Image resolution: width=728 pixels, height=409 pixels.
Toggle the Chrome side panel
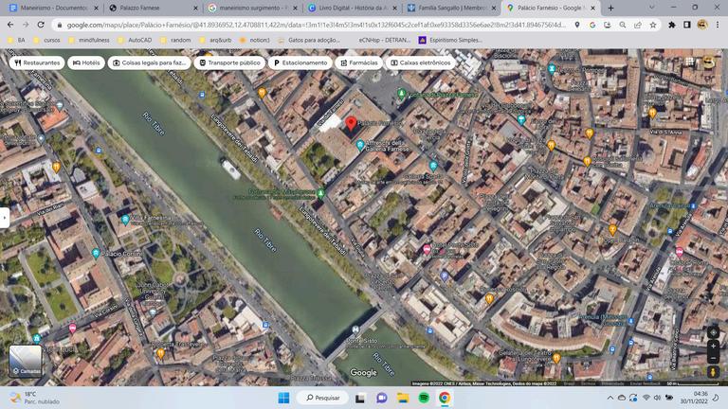pos(686,25)
